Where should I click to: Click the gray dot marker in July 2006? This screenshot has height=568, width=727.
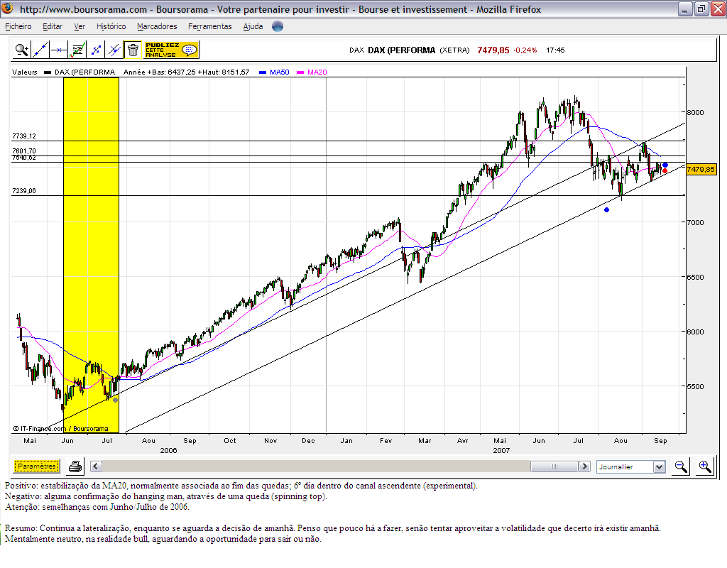(x=116, y=400)
